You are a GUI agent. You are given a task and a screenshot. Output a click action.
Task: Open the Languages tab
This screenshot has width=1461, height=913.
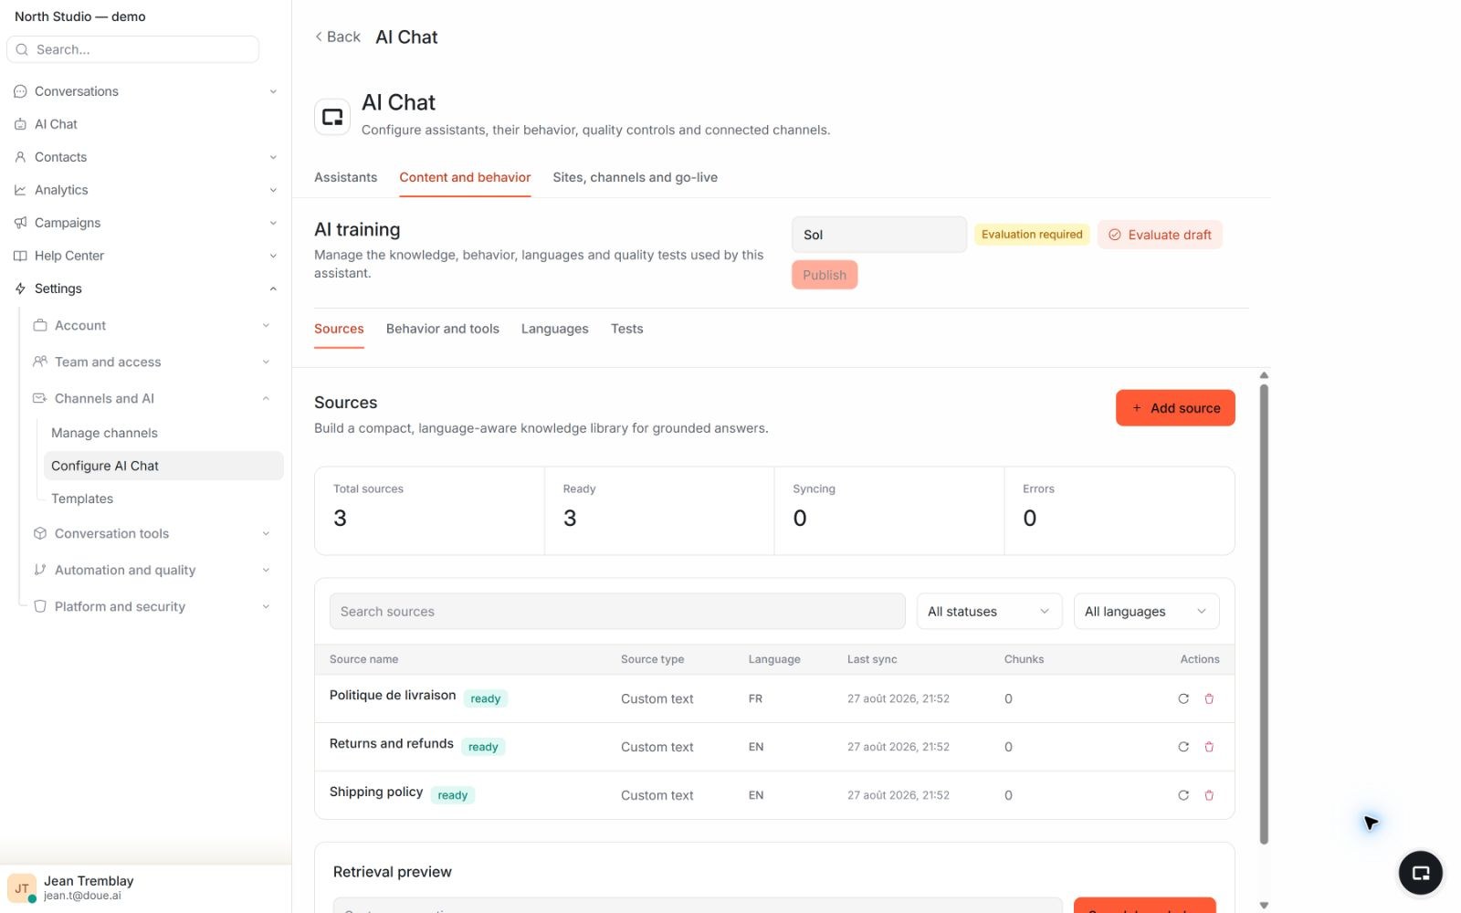point(554,329)
